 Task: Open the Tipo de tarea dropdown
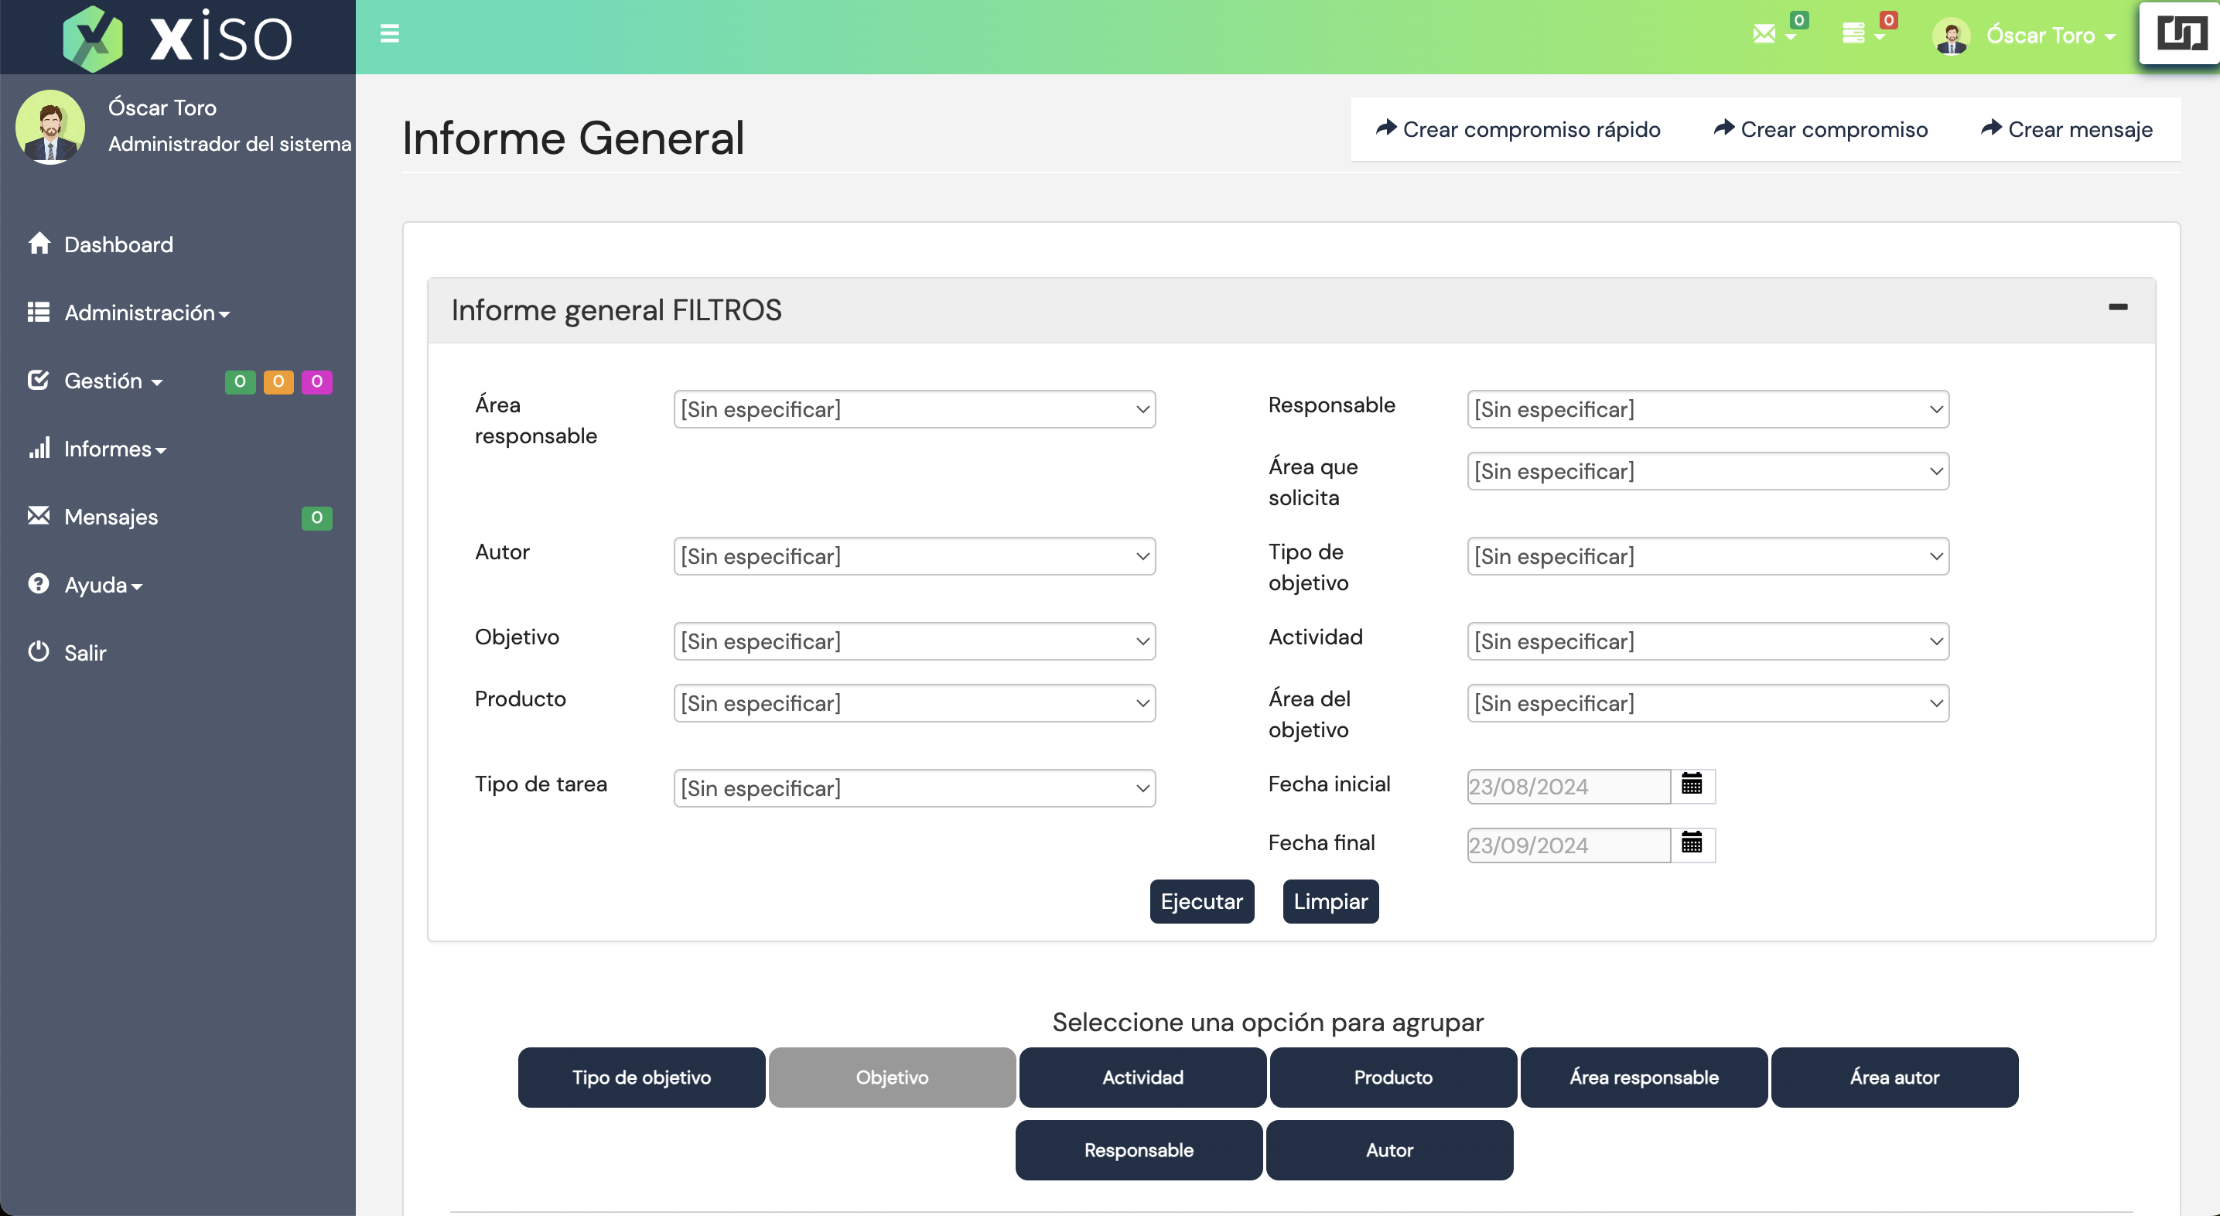pyautogui.click(x=914, y=787)
